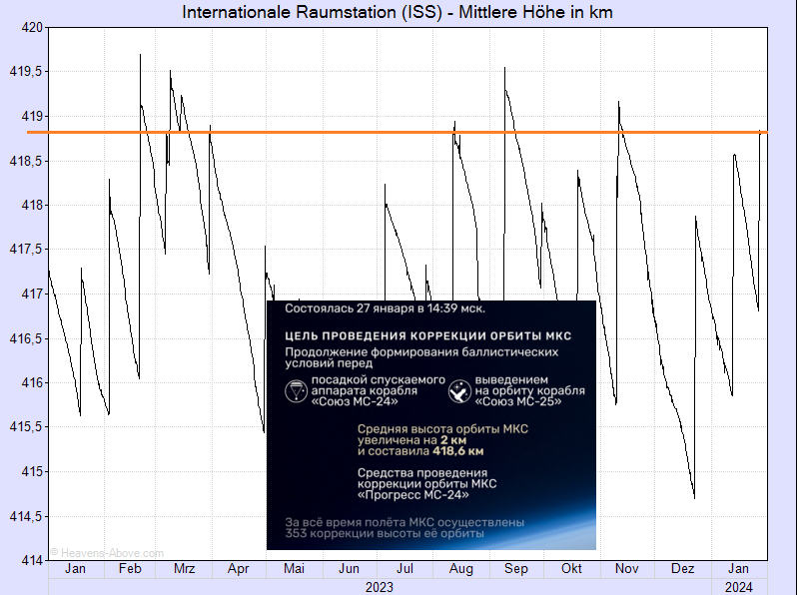Click the 2023 year label below the chart
Image resolution: width=799 pixels, height=595 pixels.
click(x=379, y=587)
